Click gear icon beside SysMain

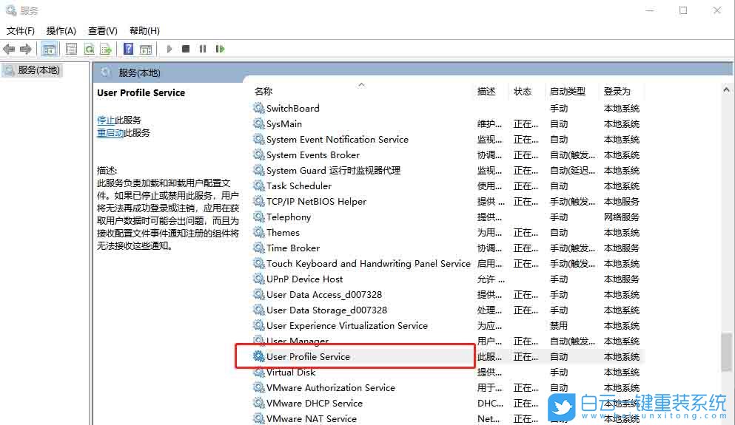(259, 123)
